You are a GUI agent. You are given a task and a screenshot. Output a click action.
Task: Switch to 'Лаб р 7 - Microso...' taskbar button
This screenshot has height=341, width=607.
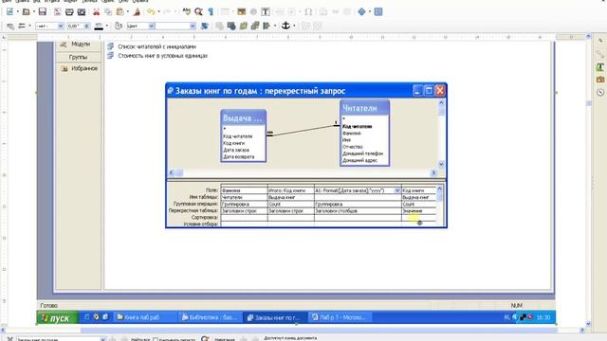[340, 317]
